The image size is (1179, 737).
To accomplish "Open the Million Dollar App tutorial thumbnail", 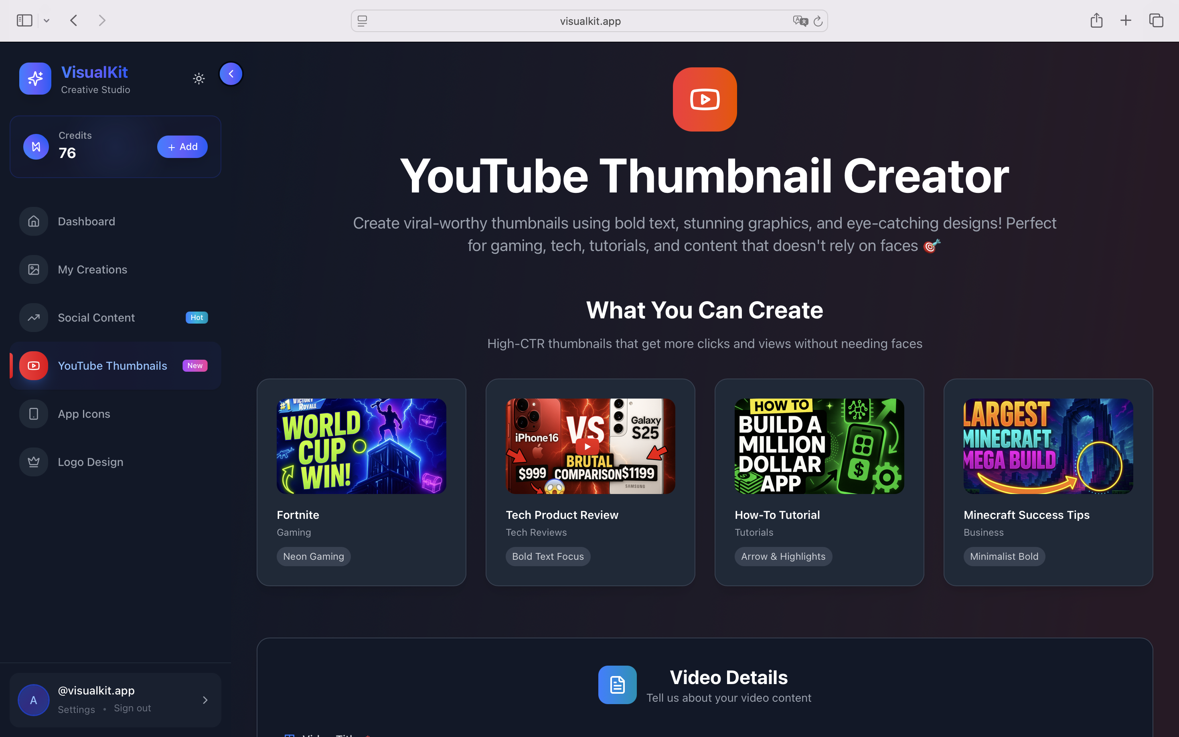I will [x=819, y=446].
